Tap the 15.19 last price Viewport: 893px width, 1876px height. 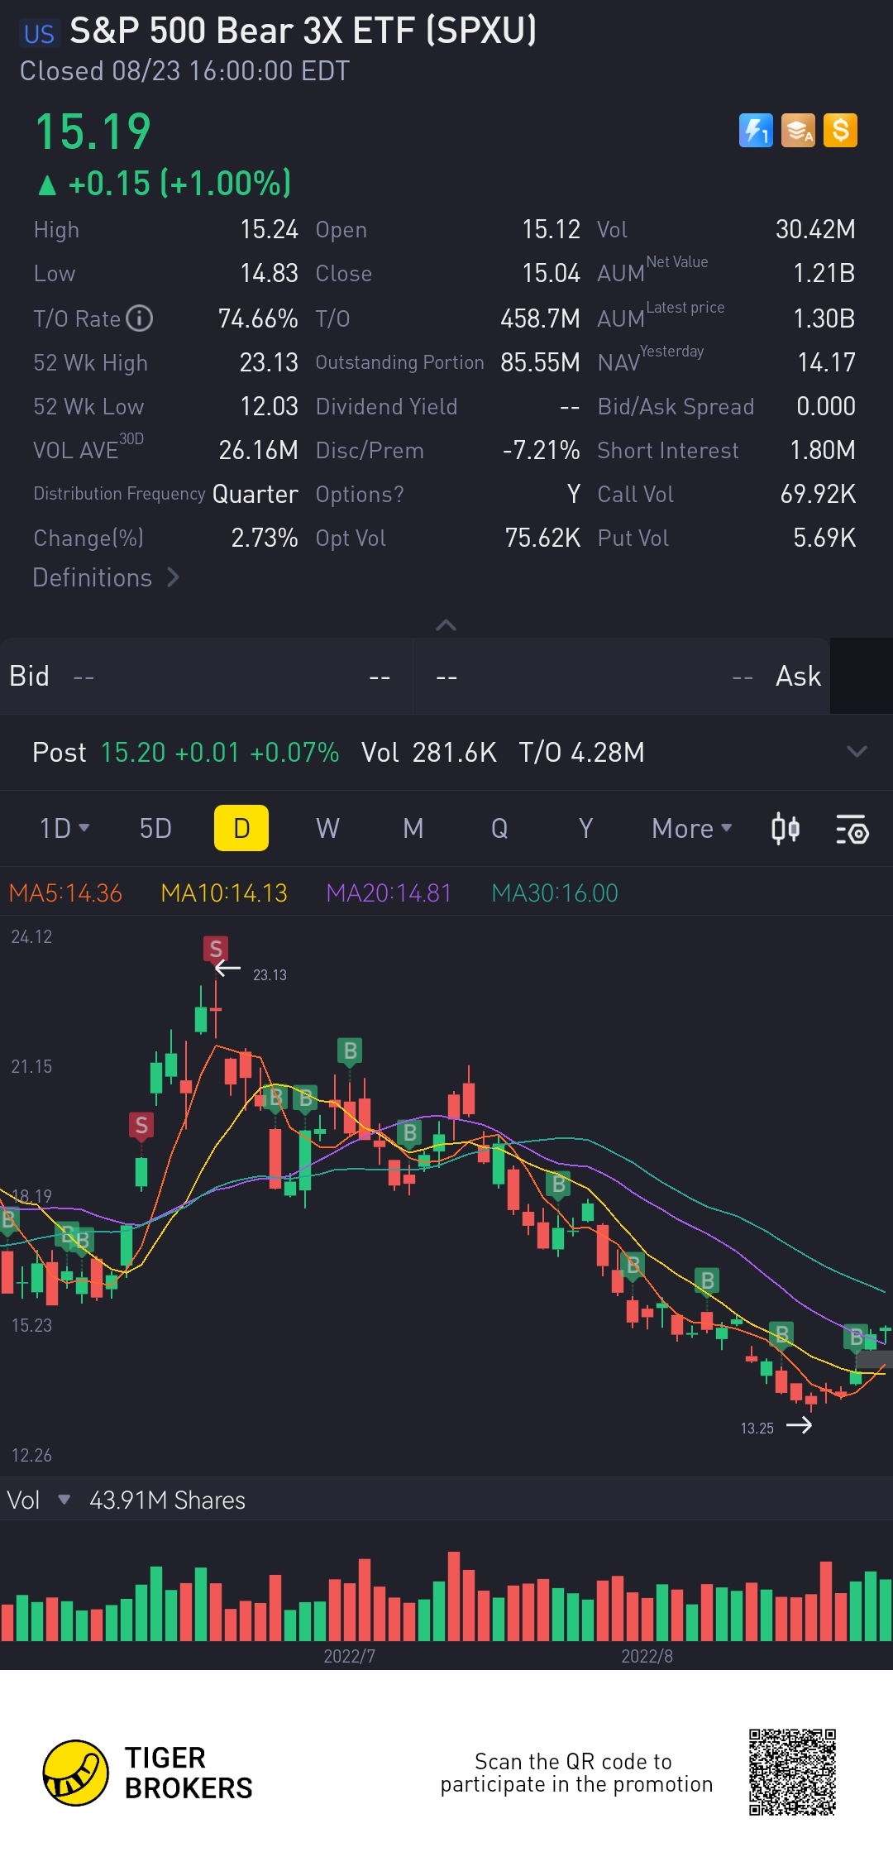(93, 132)
